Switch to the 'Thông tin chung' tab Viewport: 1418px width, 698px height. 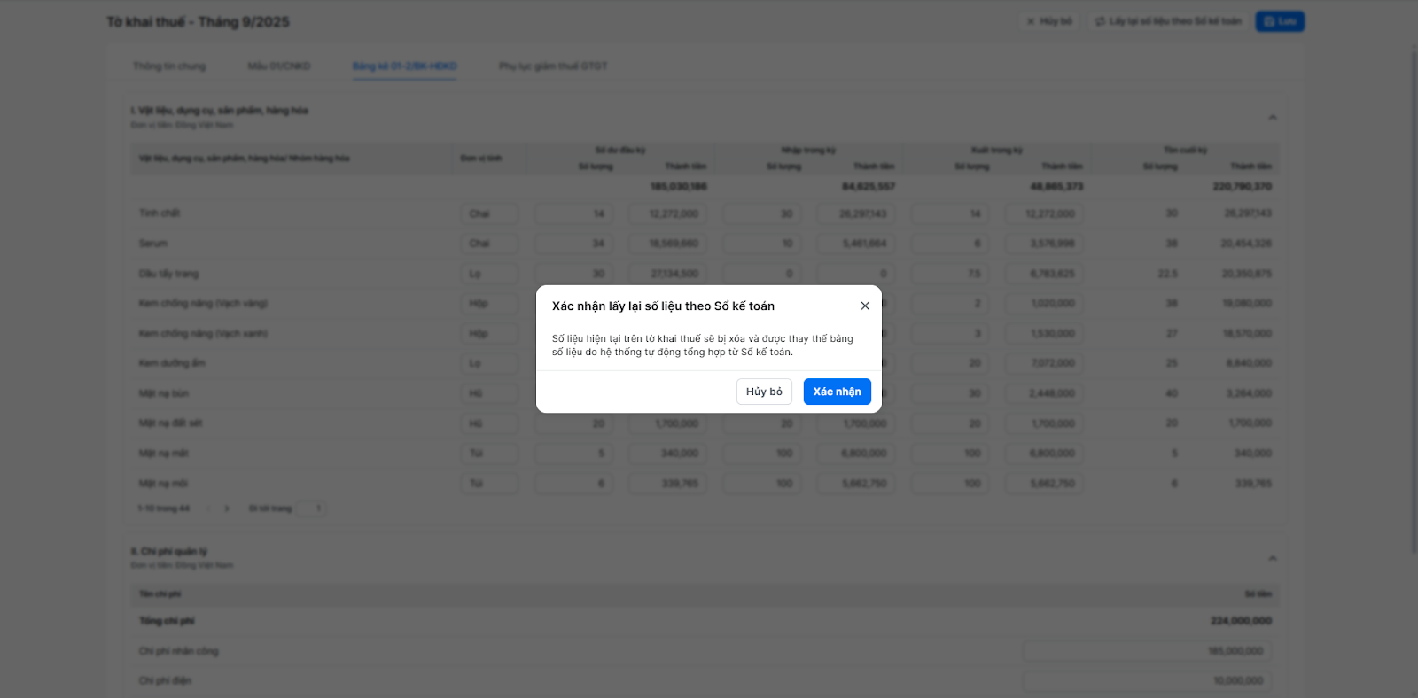(169, 66)
